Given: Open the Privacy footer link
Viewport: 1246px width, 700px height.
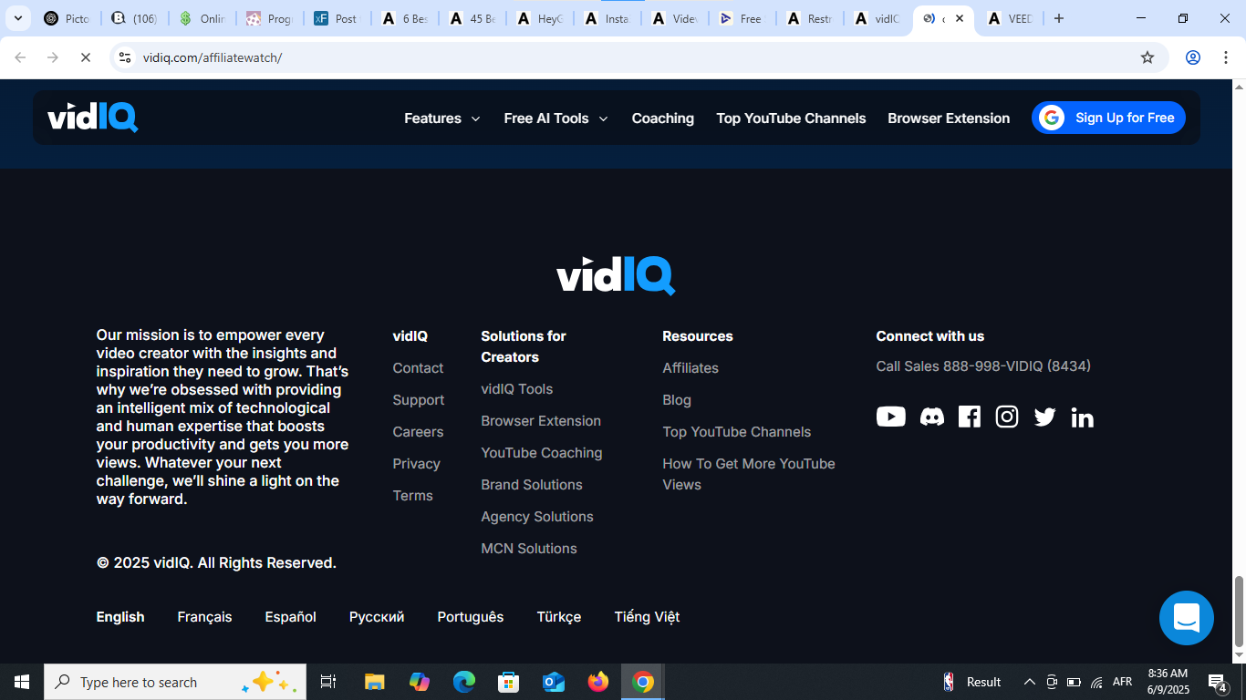Looking at the screenshot, I should pos(416,464).
